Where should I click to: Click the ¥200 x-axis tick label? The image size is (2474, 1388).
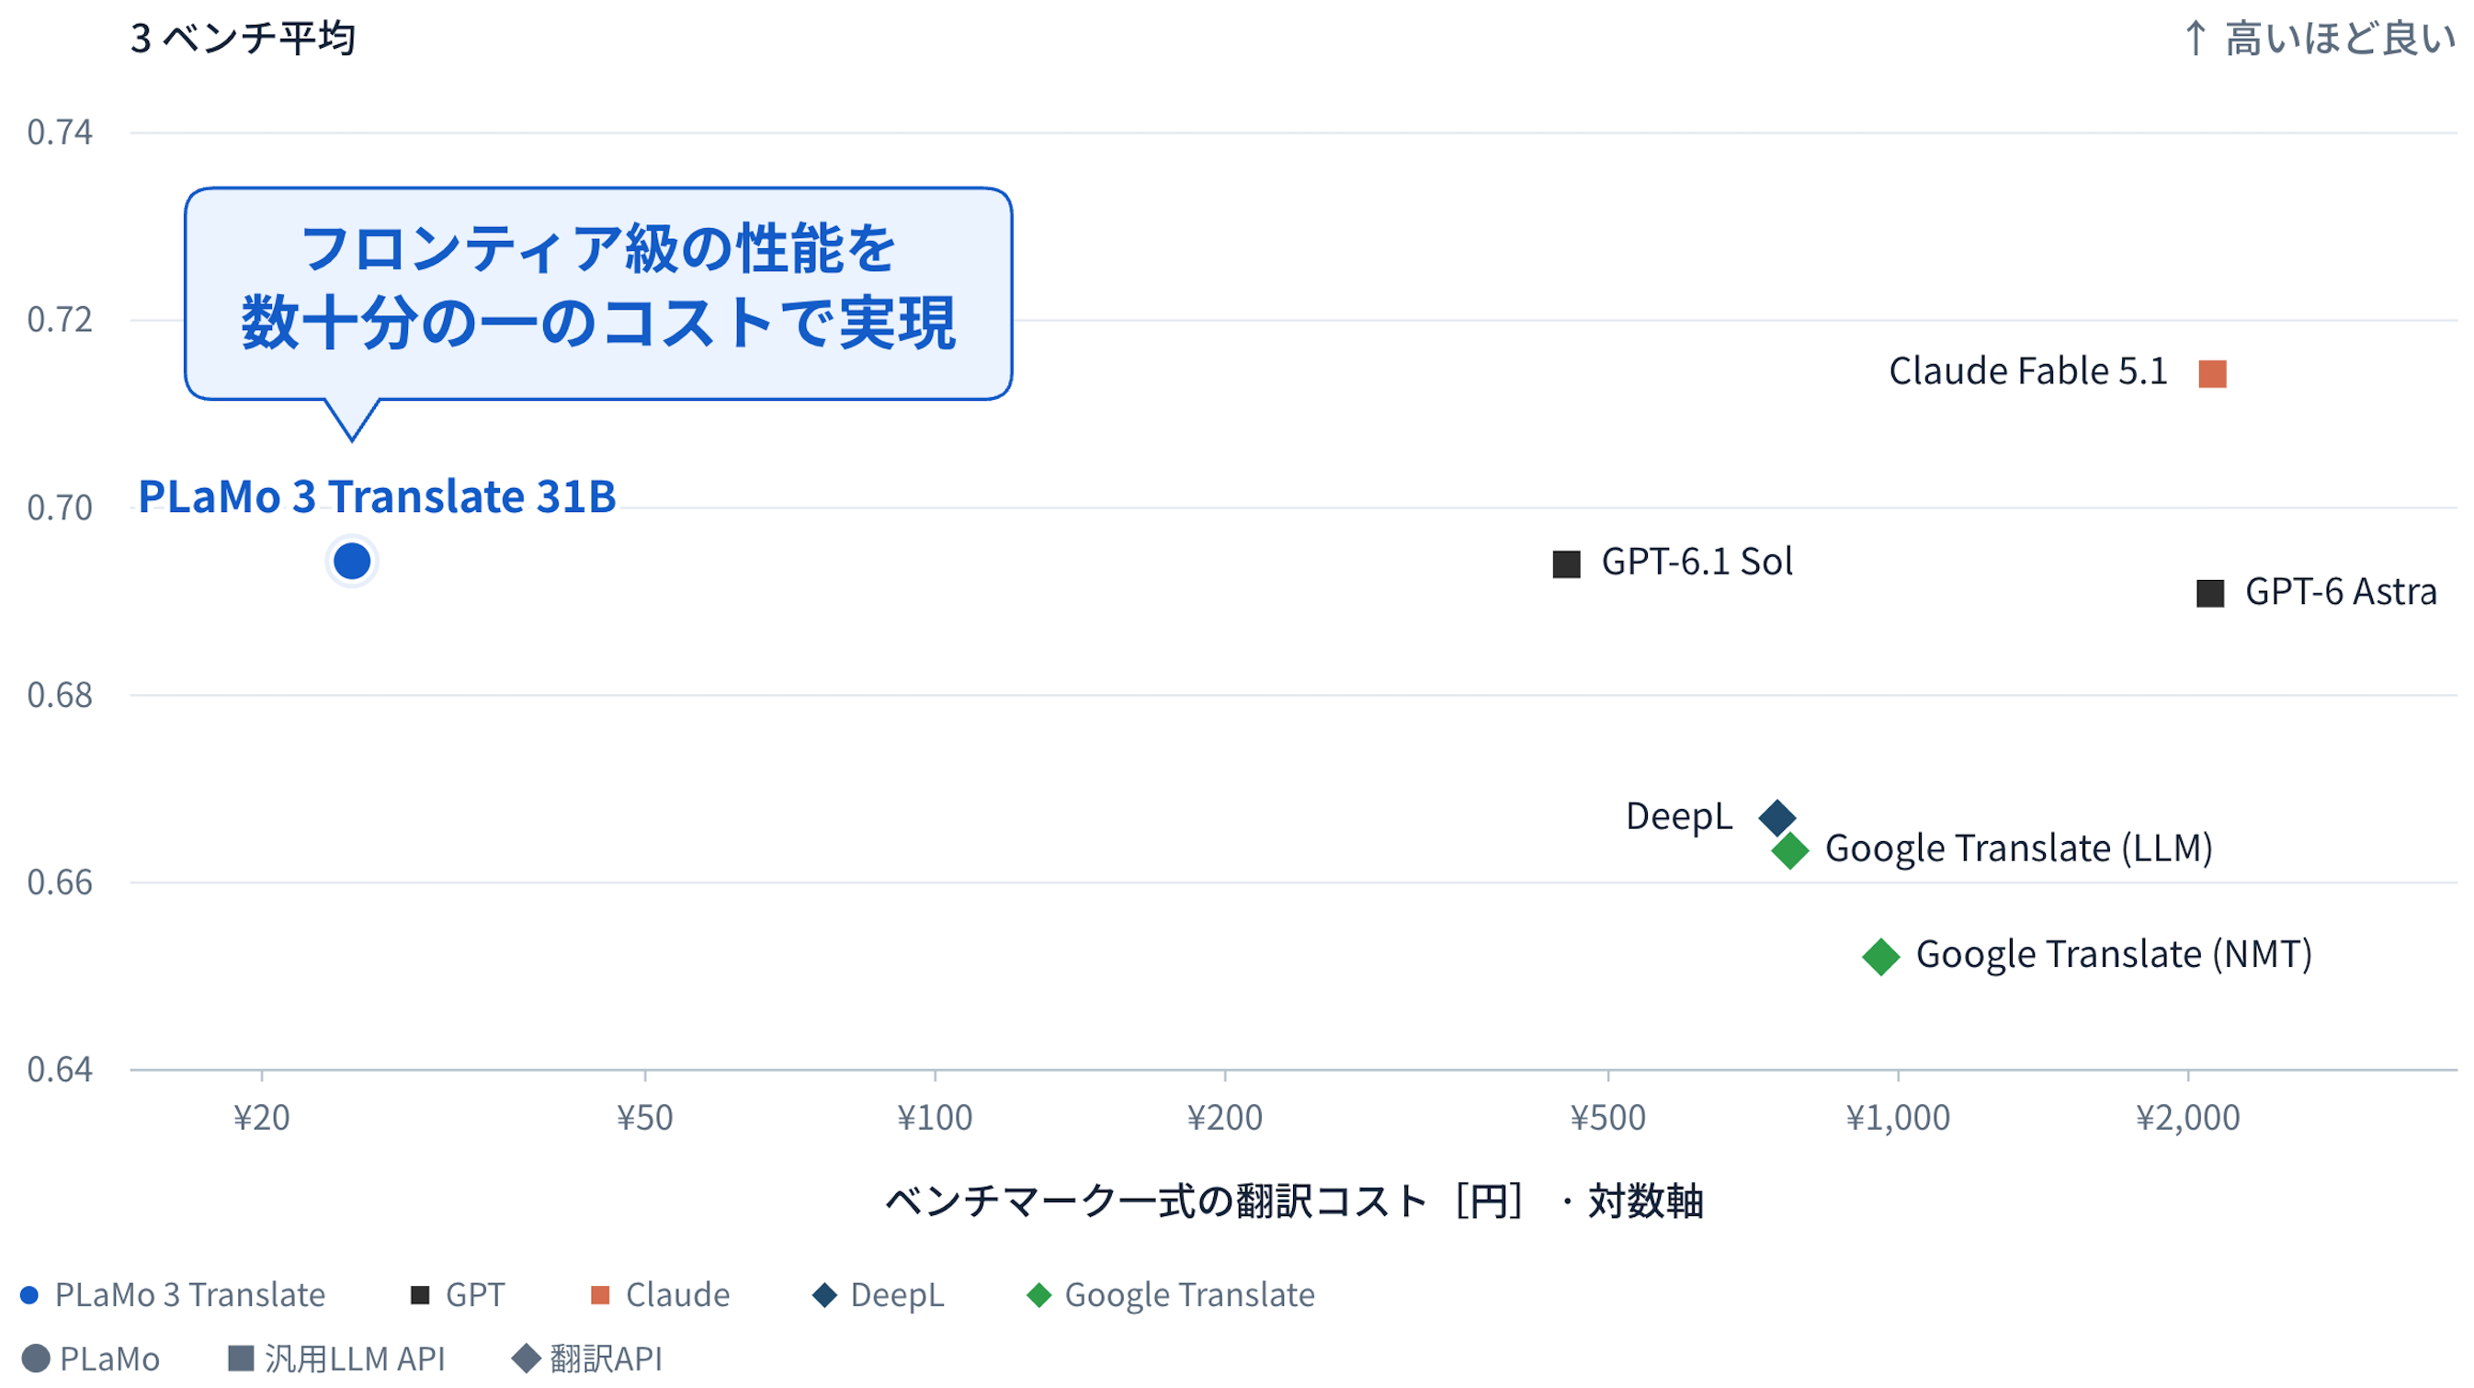[x=1224, y=1118]
